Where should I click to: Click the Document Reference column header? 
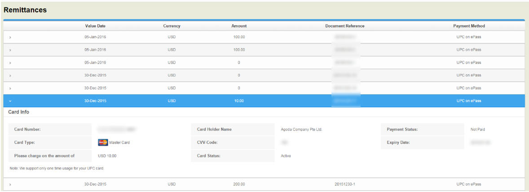[345, 26]
